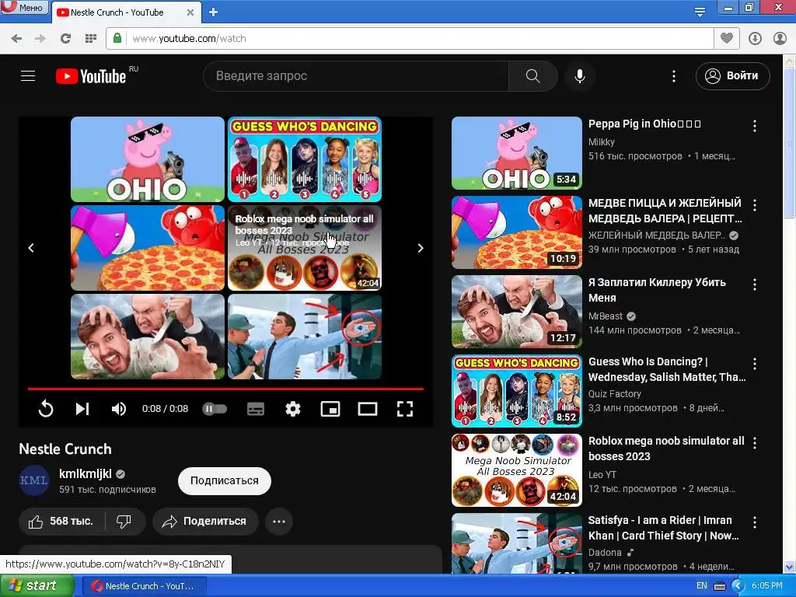Open player settings gear
The height and width of the screenshot is (597, 796).
click(x=293, y=409)
